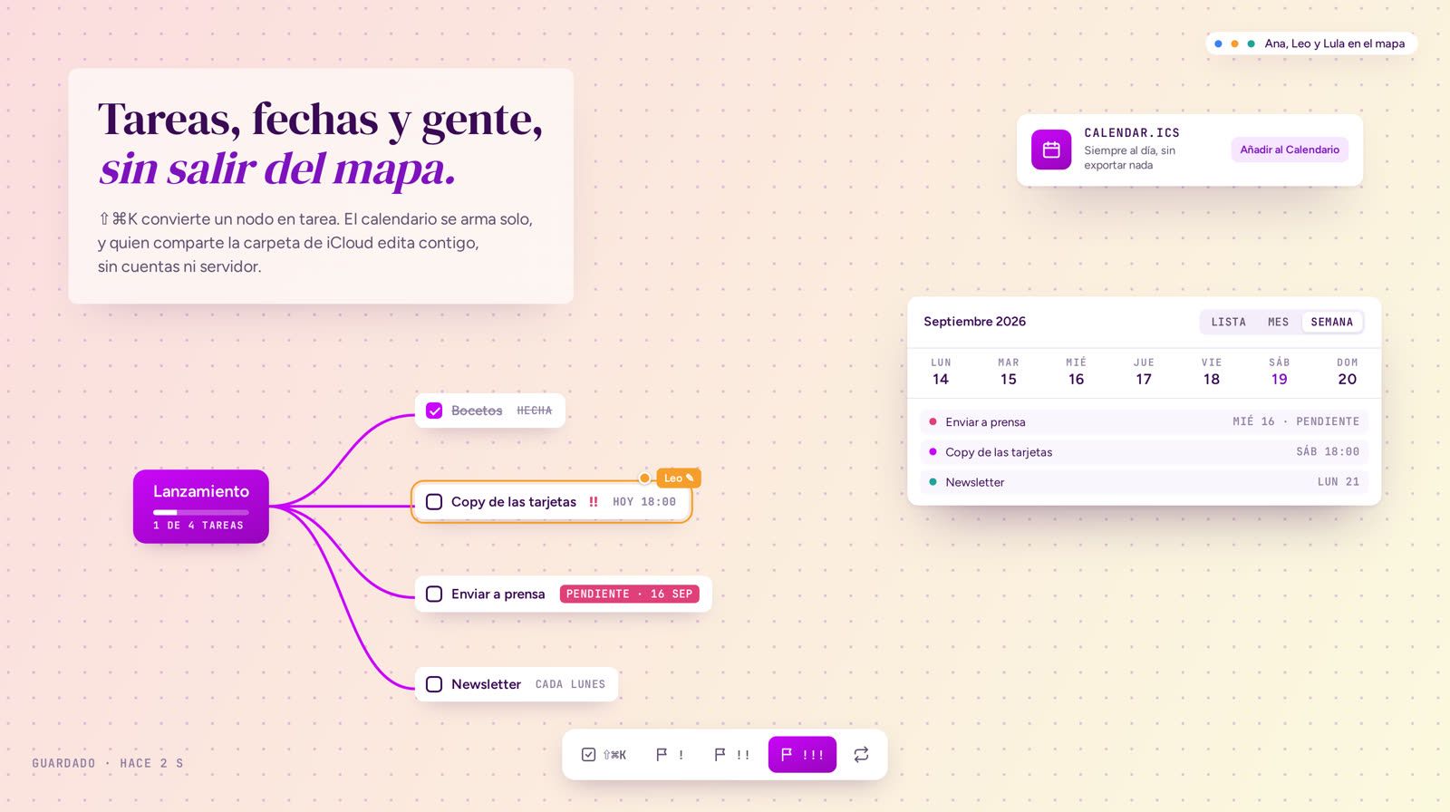Click the HECHA status label on Bocetos

pos(534,411)
